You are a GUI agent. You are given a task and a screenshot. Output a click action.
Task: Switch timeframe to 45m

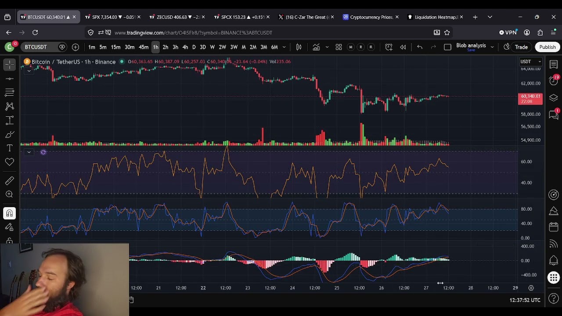pos(144,47)
